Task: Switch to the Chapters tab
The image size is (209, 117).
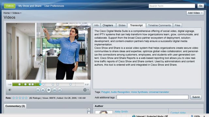Action: click(108, 25)
